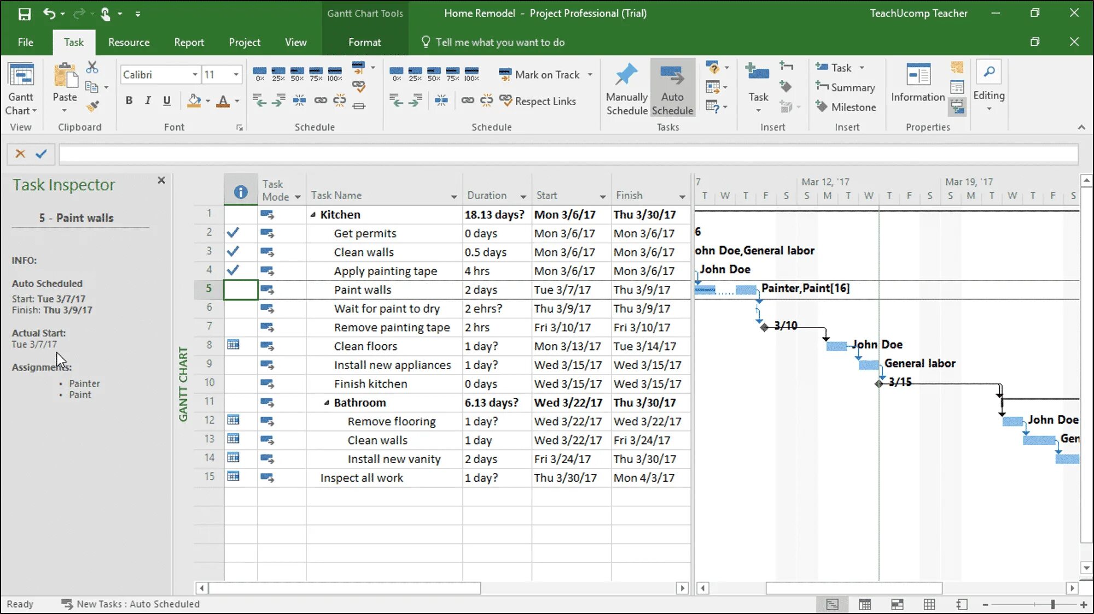Click the Indent Task green arrow

pos(278,100)
